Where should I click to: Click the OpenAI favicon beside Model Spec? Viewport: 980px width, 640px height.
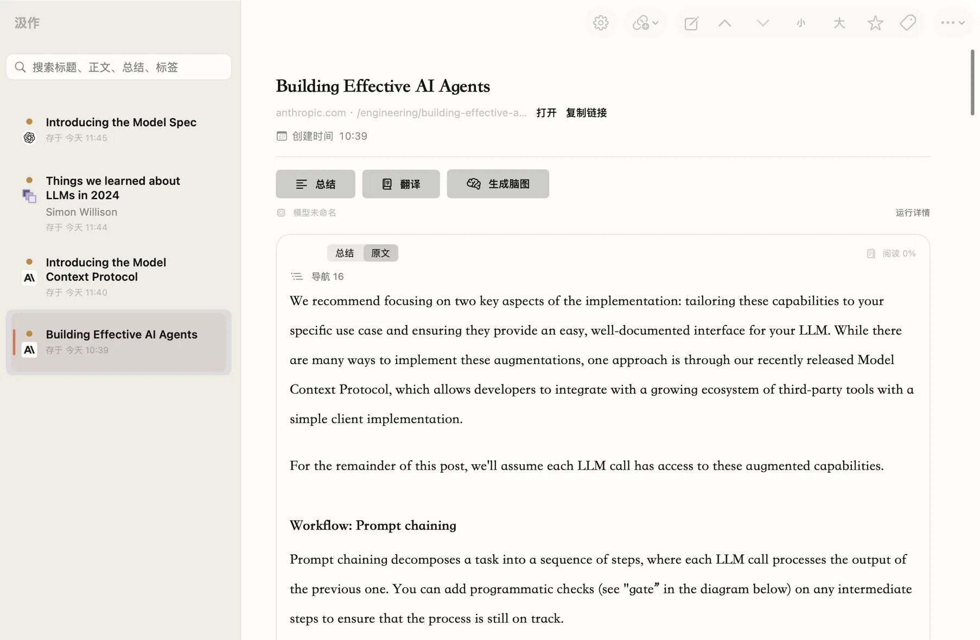coord(29,138)
